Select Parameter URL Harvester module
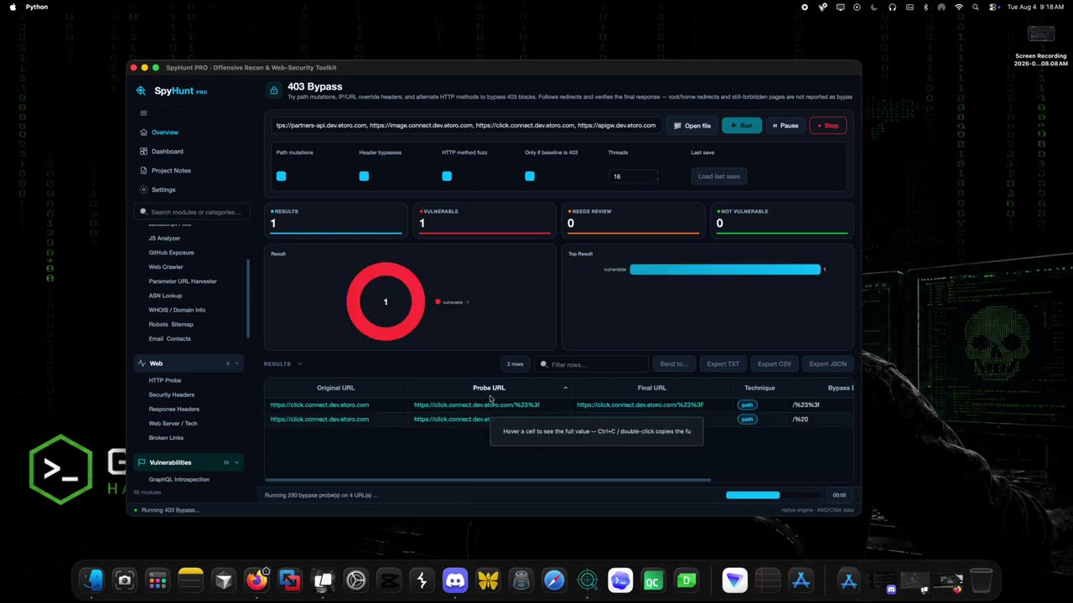Viewport: 1073px width, 603px height. [183, 281]
